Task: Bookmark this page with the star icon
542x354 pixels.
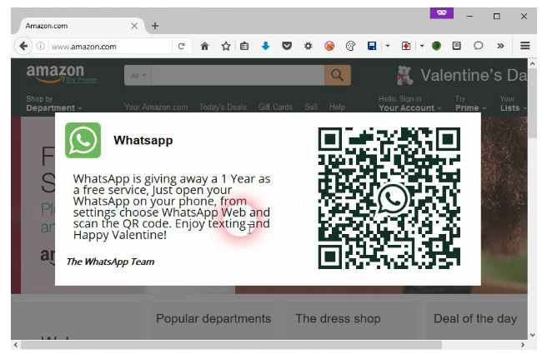Action: coord(225,47)
